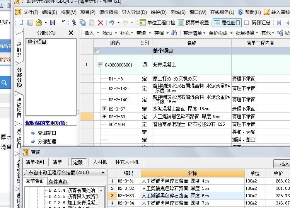Screen dimensions: 290x208
Task: Collapse the 整个项目 row
Action: pyautogui.click(x=97, y=51)
